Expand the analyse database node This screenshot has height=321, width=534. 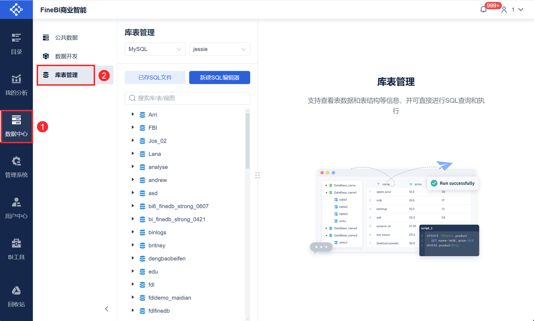coord(133,167)
